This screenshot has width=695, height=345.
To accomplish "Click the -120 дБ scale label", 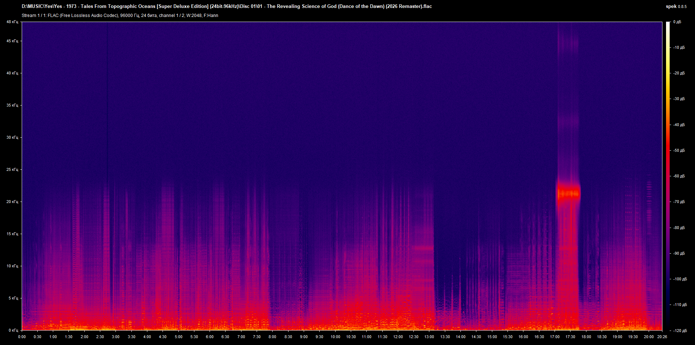I will coord(680,331).
